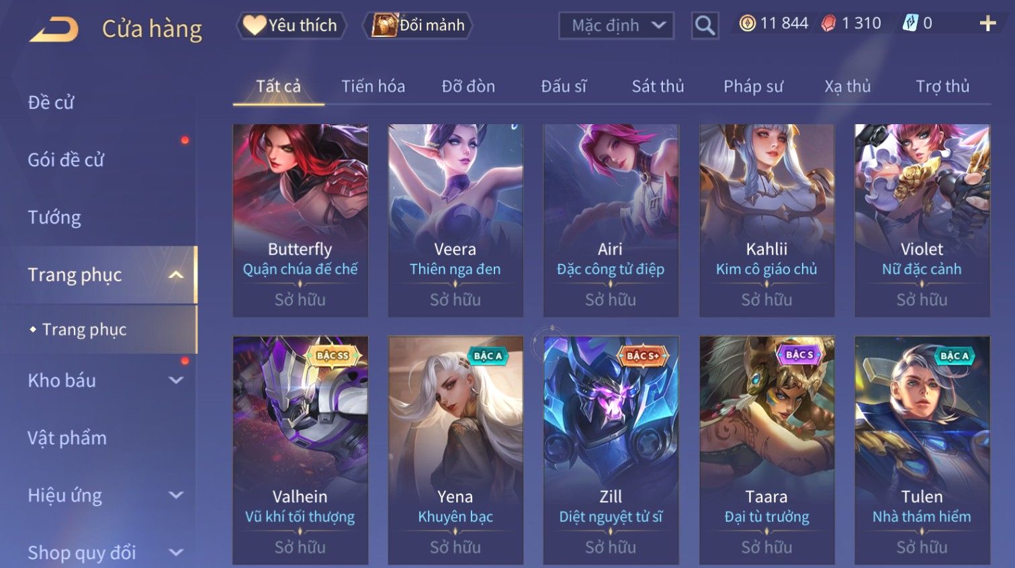Tap the gold coin icon
This screenshot has width=1015, height=568.
747,23
